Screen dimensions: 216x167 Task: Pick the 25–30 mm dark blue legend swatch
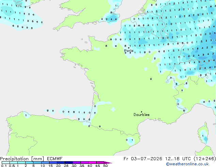coord(69,163)
